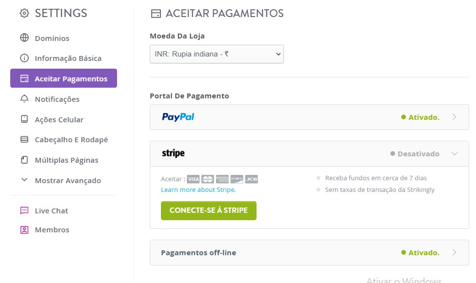Collapse Stripe panel via its chevron
The height and width of the screenshot is (283, 476).
click(x=455, y=153)
